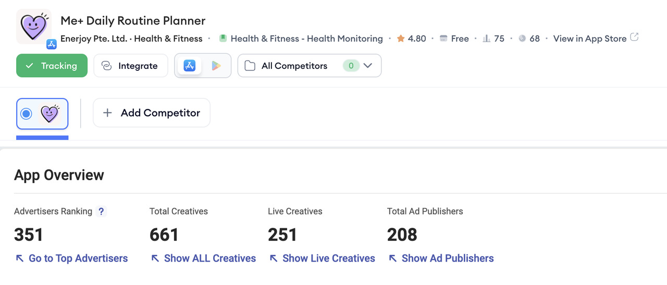Image resolution: width=667 pixels, height=285 pixels.
Task: Open Show Ad Publishers link
Action: click(x=441, y=258)
